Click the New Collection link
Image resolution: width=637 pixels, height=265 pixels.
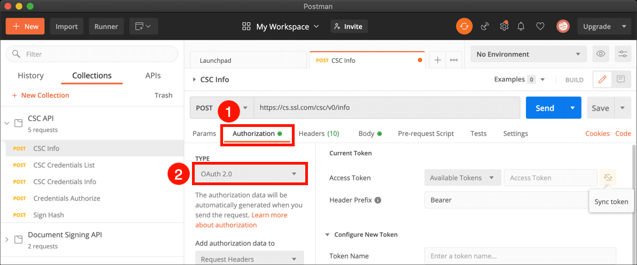[41, 95]
